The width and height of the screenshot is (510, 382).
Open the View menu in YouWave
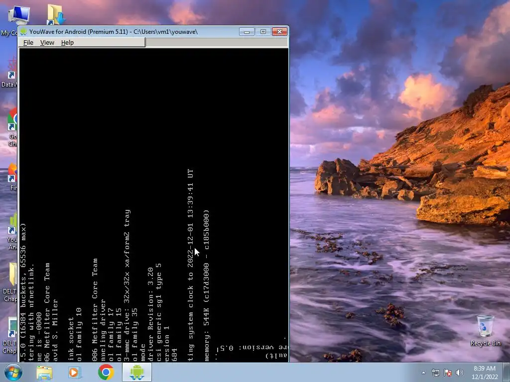point(47,43)
